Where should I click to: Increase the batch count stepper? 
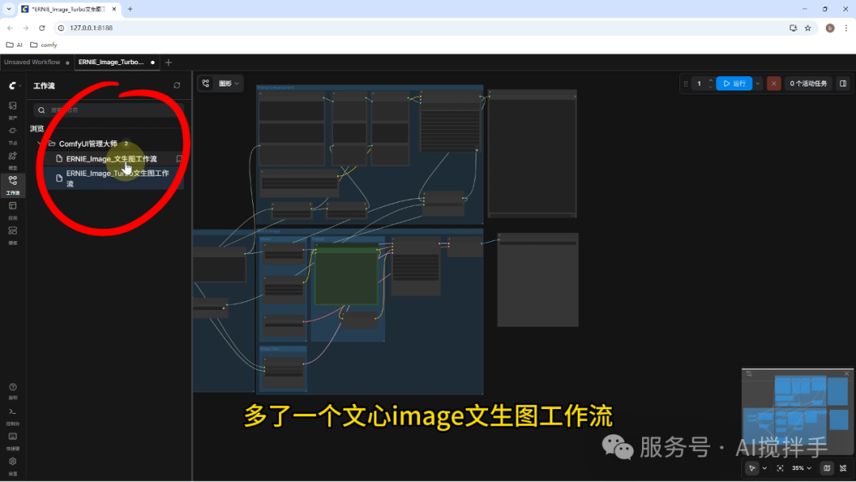710,80
